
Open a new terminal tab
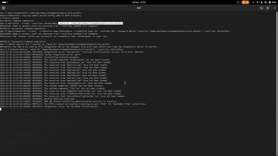pos(3,8)
